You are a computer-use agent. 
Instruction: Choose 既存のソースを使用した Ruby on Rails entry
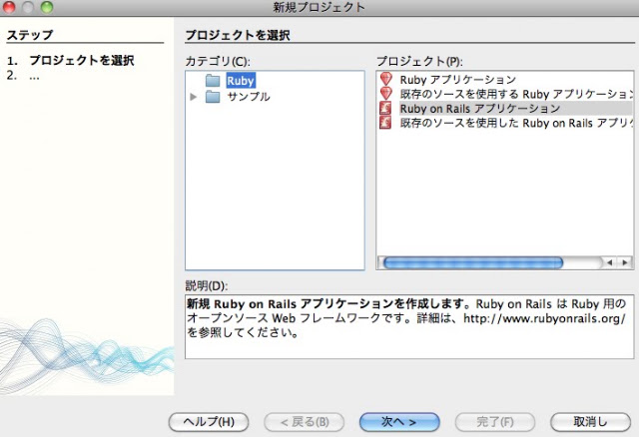pyautogui.click(x=516, y=123)
